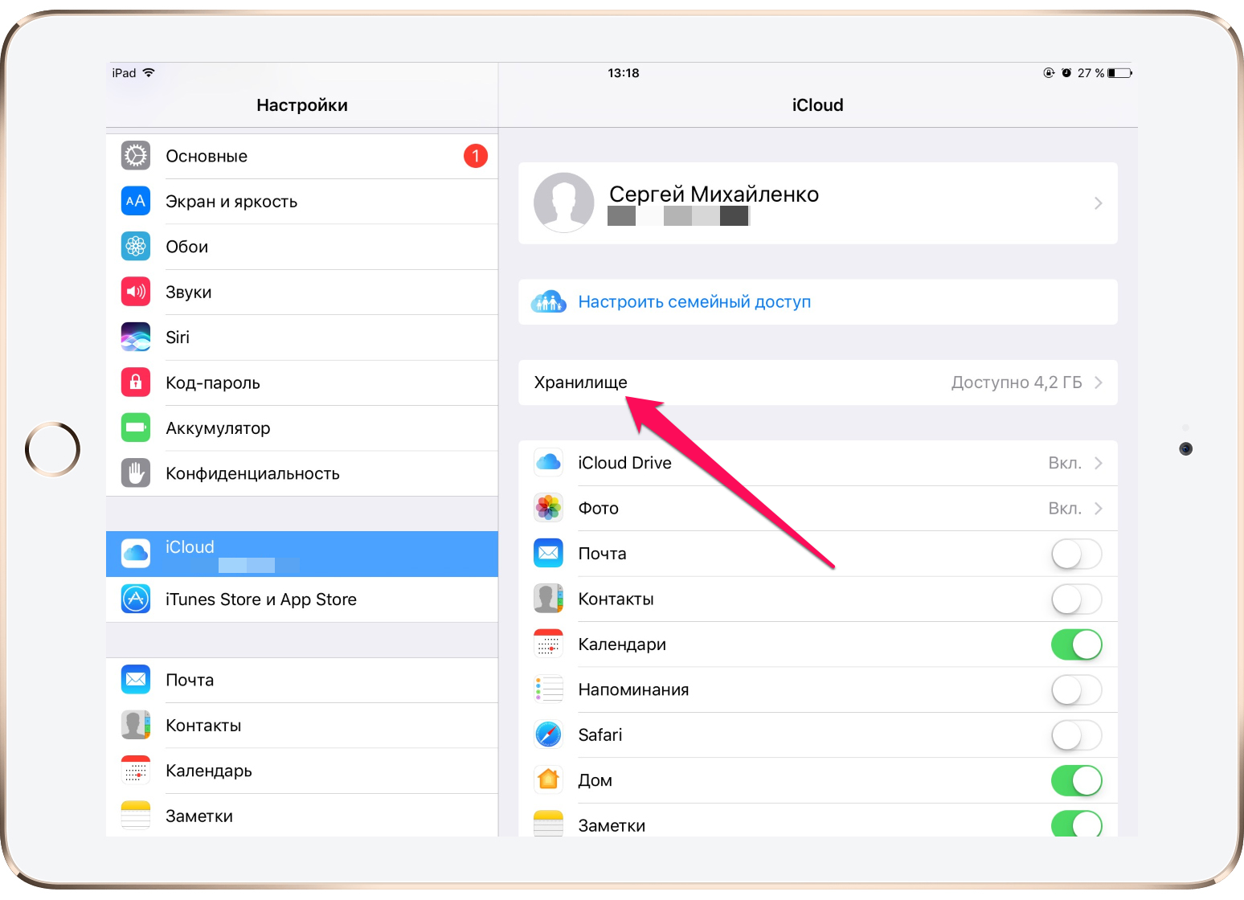Viewport: 1244px width, 900px height.
Task: Open the Хранилище storage row
Action: (818, 382)
